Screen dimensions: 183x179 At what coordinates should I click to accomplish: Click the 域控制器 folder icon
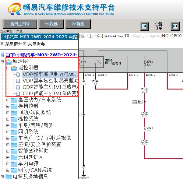14,68
